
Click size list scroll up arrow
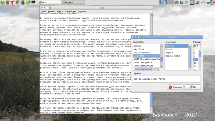click(200, 50)
